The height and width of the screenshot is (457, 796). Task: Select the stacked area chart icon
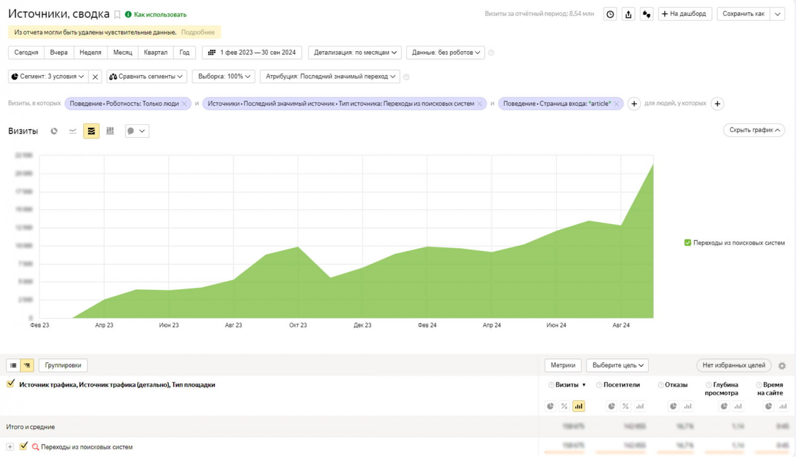(x=91, y=131)
